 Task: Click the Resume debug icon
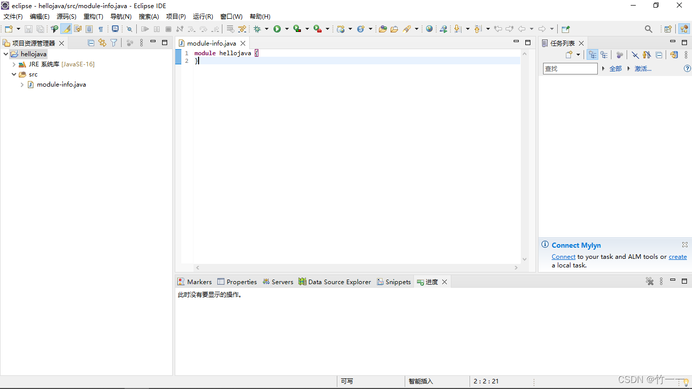click(x=145, y=29)
